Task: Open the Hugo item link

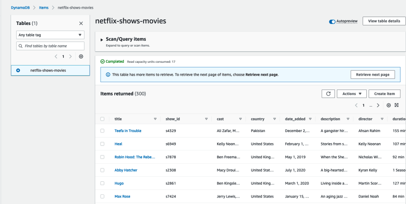Action: tap(119, 183)
